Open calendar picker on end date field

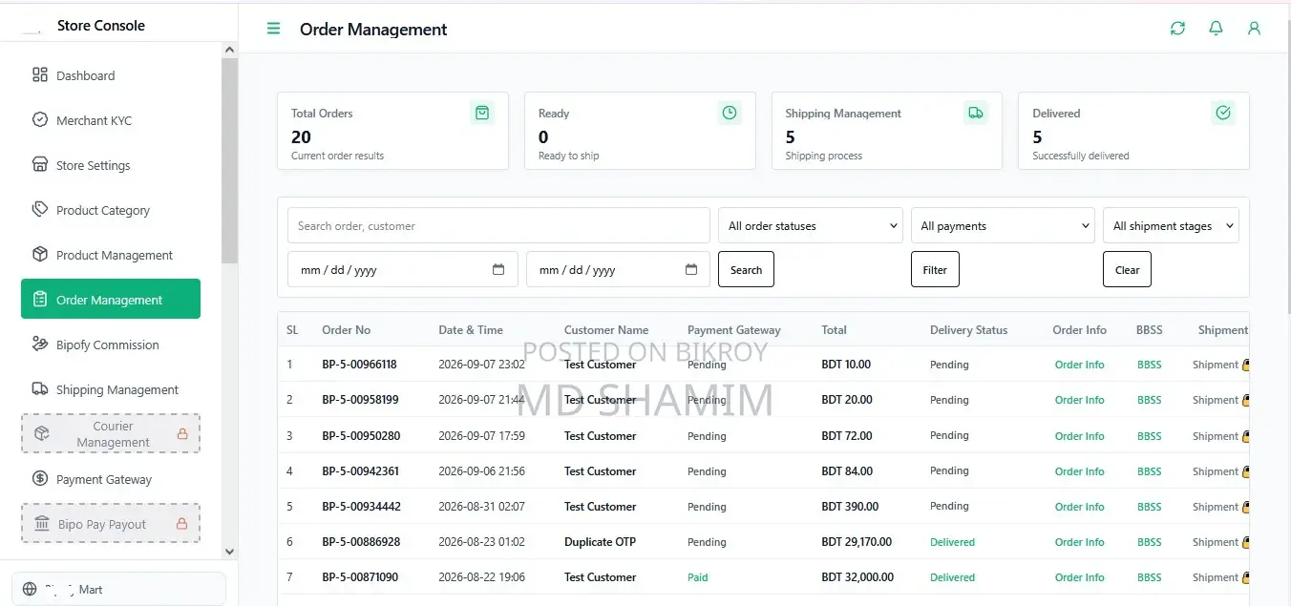691,269
